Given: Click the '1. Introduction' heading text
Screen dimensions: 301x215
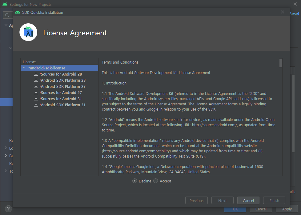Looking at the screenshot, I should pyautogui.click(x=114, y=83).
